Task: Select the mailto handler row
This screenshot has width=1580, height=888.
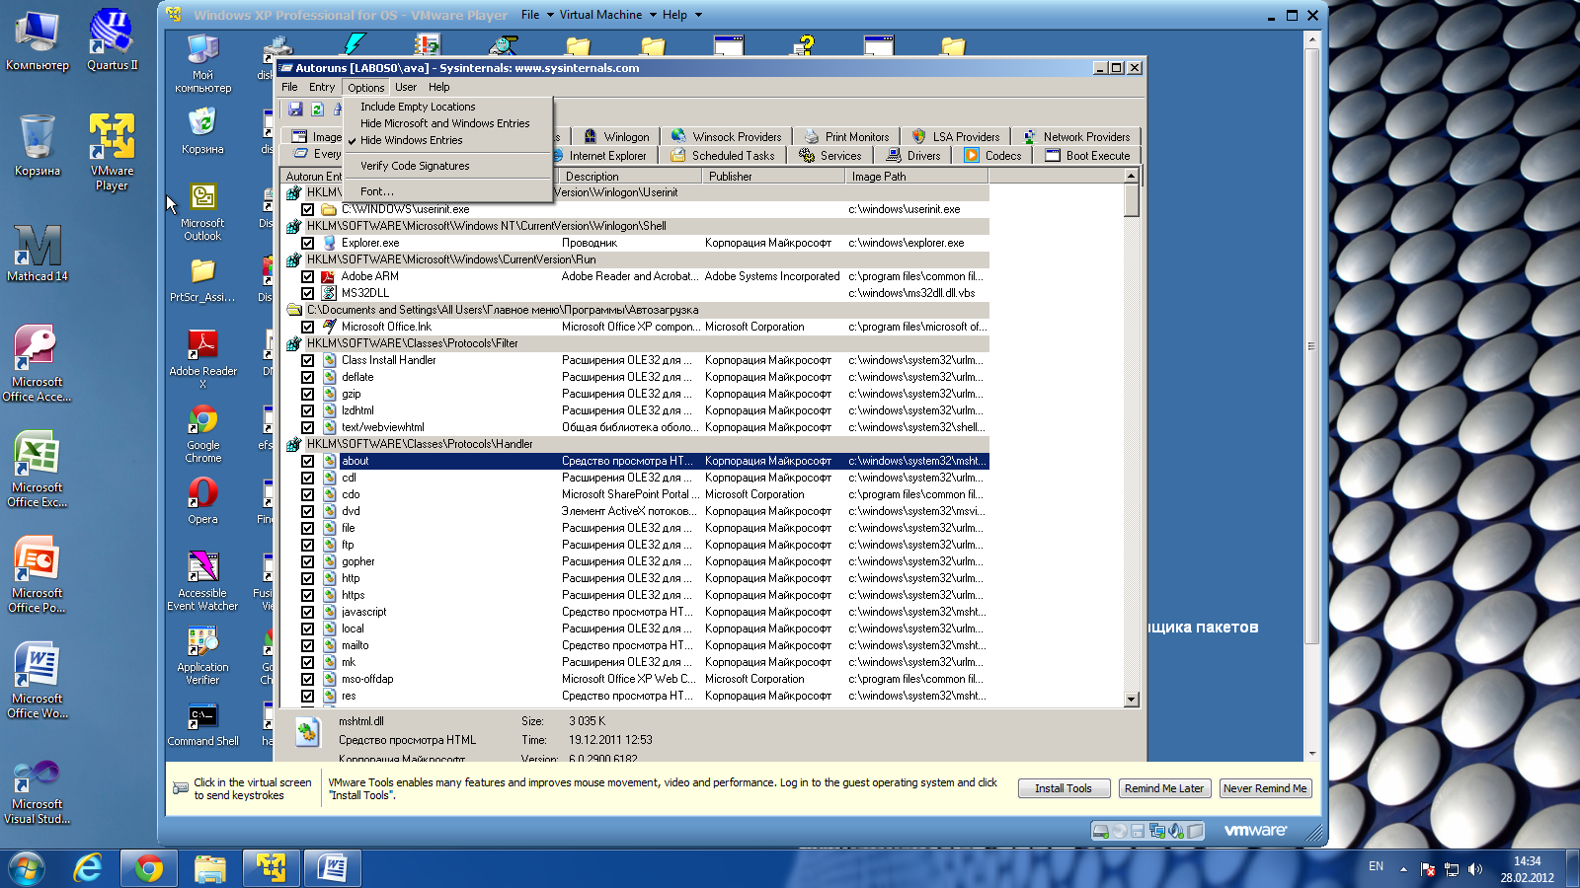Action: coord(636,645)
